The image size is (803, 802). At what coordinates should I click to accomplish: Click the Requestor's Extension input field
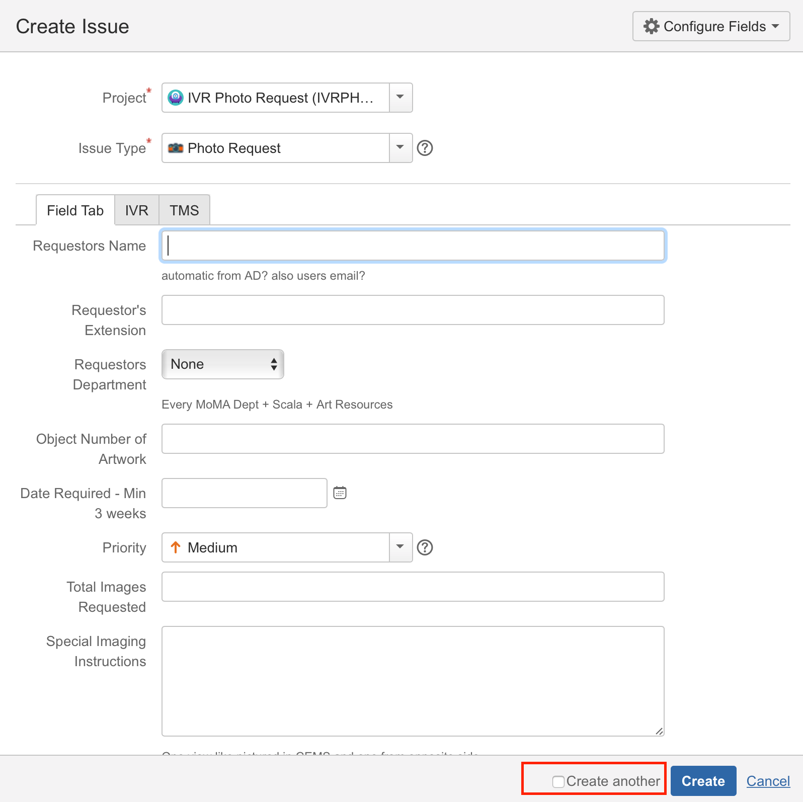413,310
